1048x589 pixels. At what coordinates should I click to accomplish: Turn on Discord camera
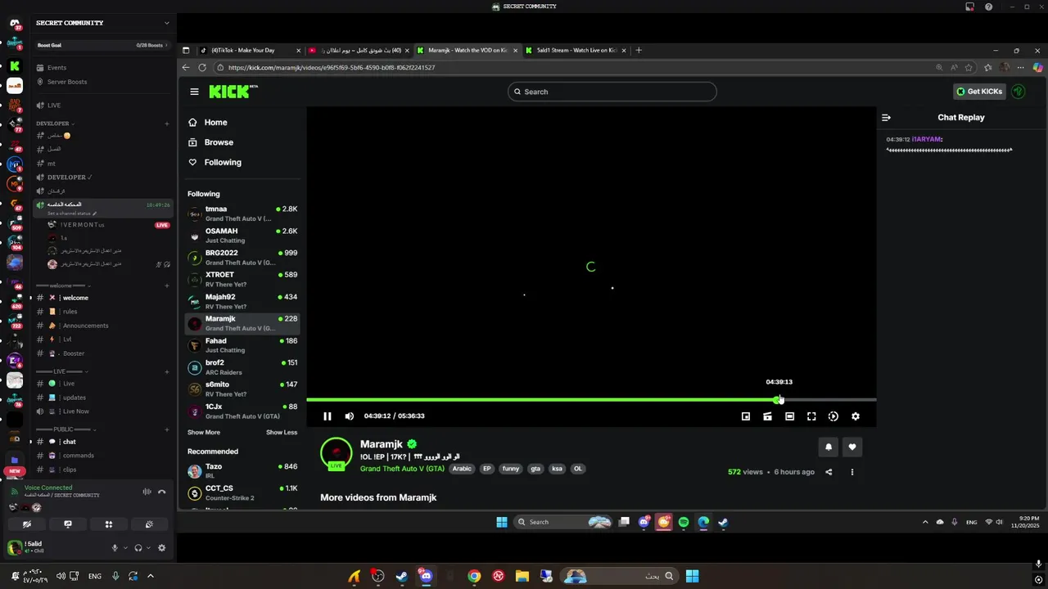click(x=27, y=524)
